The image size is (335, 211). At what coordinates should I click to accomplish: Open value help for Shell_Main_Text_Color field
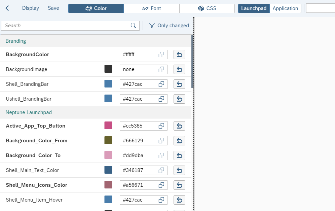[161, 170]
